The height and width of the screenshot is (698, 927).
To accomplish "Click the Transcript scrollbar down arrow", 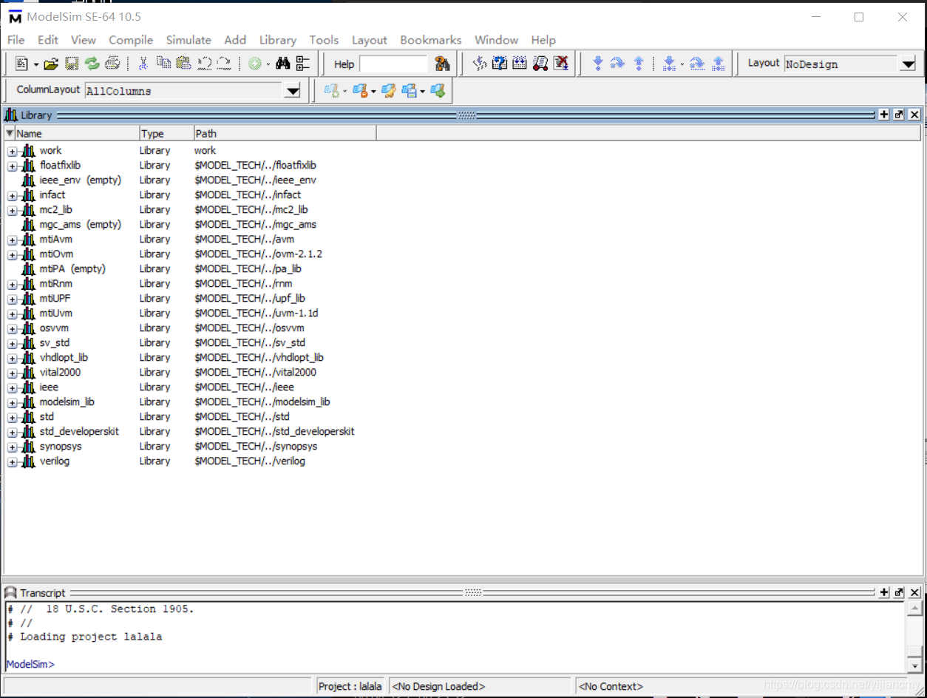I will [x=914, y=665].
